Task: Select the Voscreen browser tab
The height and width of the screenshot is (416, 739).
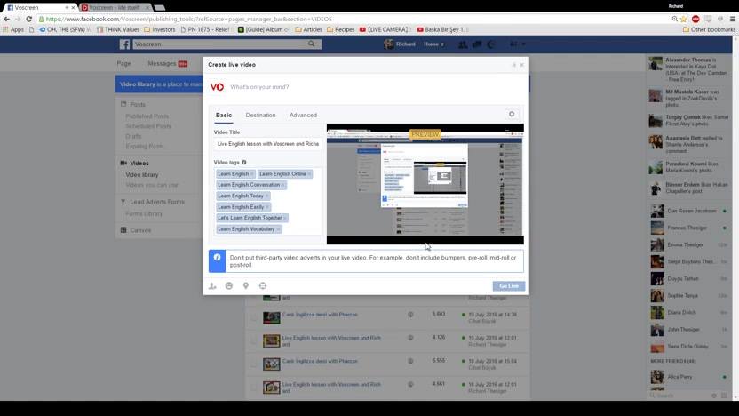Action: click(x=37, y=7)
